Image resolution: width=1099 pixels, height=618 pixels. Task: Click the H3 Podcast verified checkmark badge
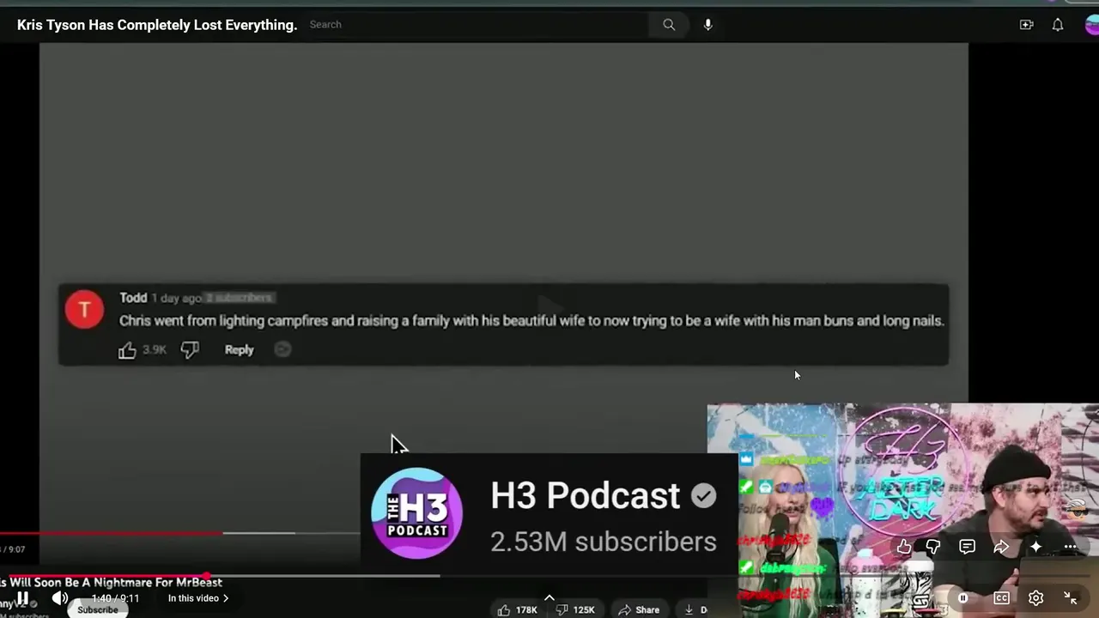(703, 496)
